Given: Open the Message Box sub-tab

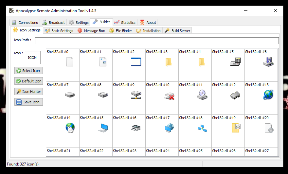Looking at the screenshot, I should pyautogui.click(x=91, y=31).
